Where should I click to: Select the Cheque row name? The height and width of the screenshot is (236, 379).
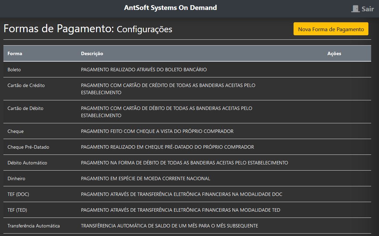(x=15, y=131)
